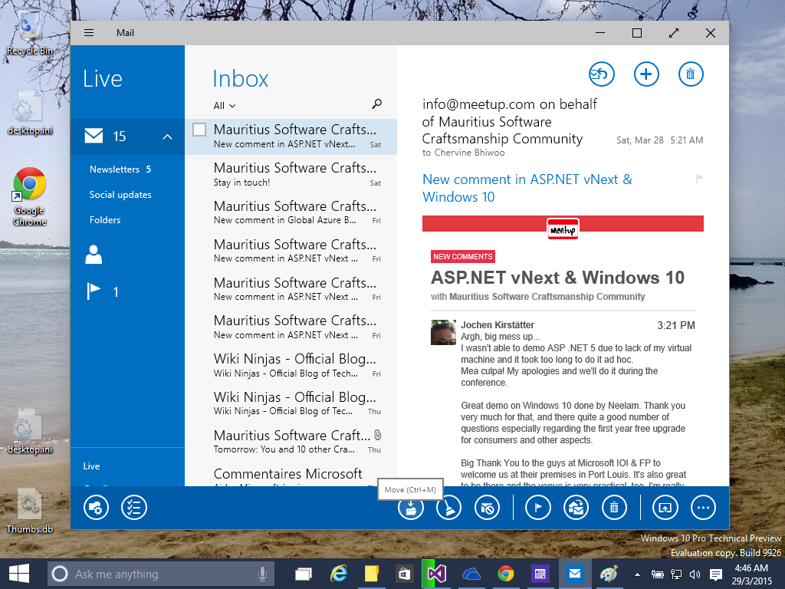Click the Jochen Kirstätter name link

click(x=497, y=325)
